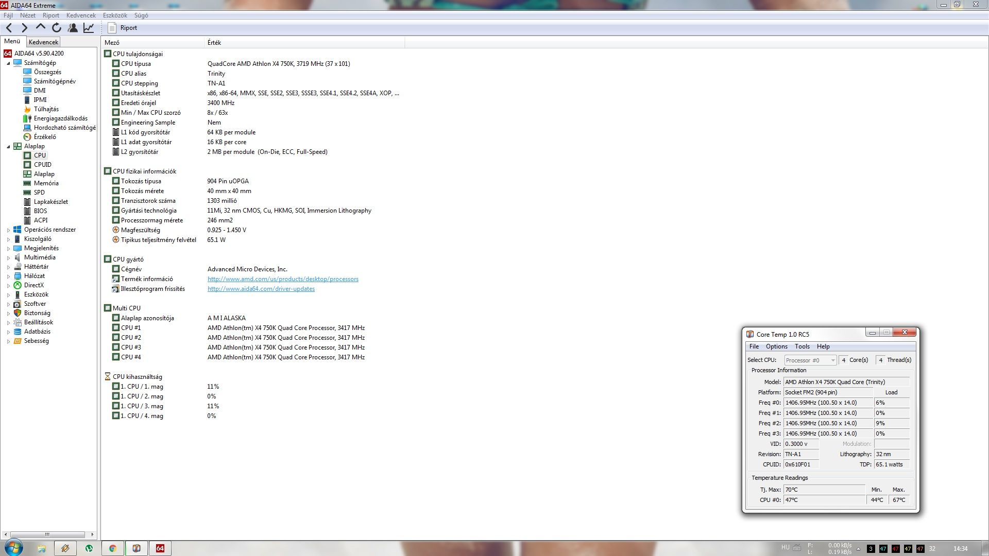Viewport: 989px width, 556px height.
Task: Select the IPMI tree item
Action: [40, 100]
